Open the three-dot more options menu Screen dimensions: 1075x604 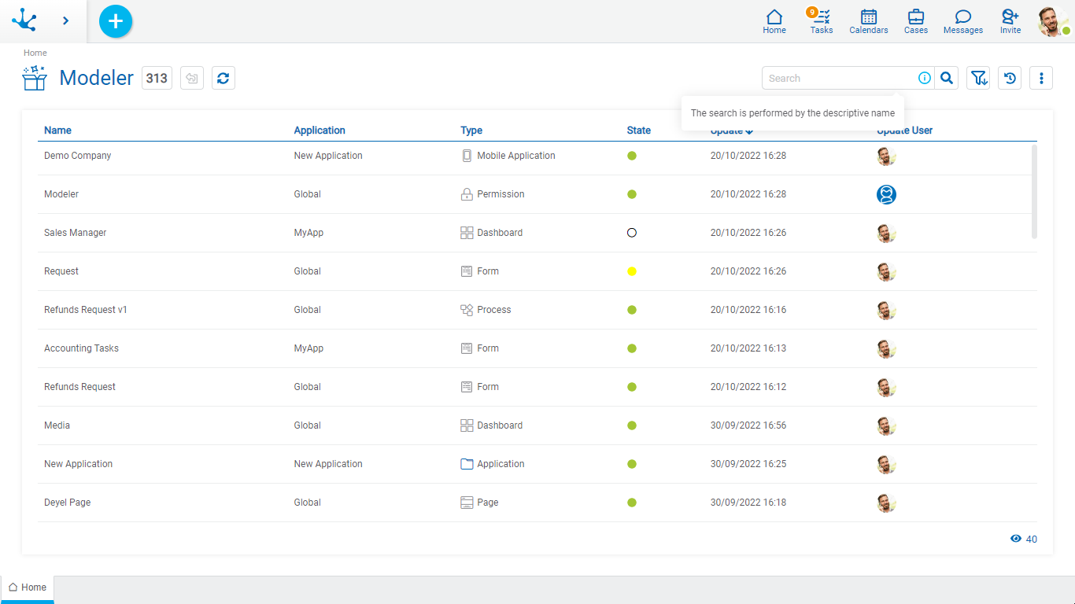(x=1041, y=78)
